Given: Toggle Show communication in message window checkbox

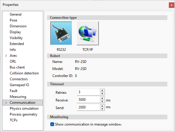Looking at the screenshot, I should [52, 124].
